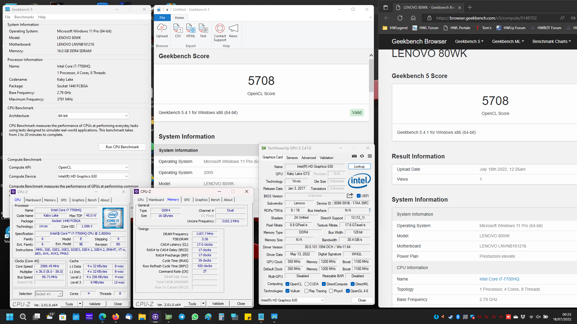Screen dimensions: 577x324
Task: Toggle DirectML checkbox in GPU-Z
Action: [353, 284]
